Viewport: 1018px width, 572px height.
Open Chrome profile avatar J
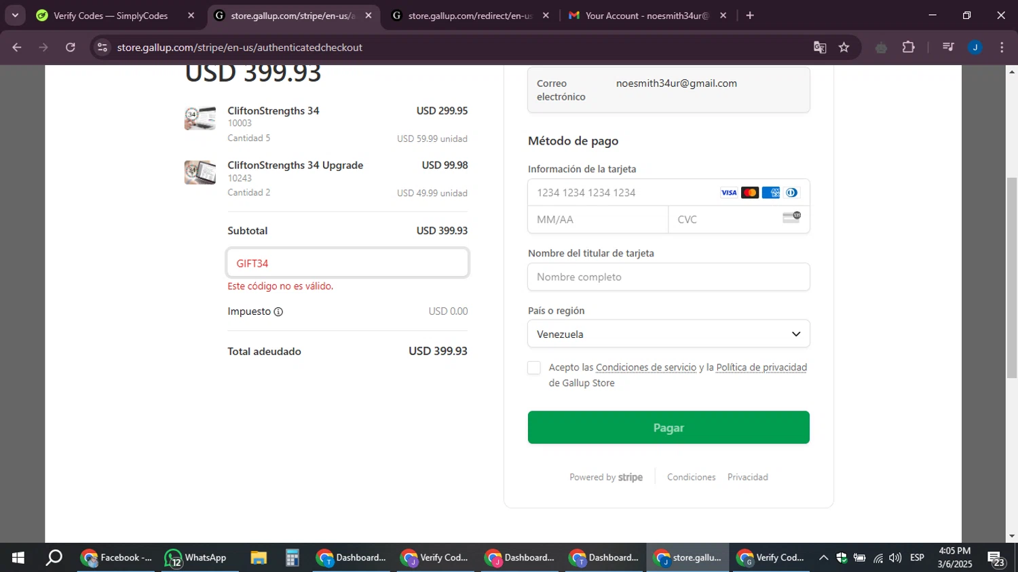[x=975, y=47]
